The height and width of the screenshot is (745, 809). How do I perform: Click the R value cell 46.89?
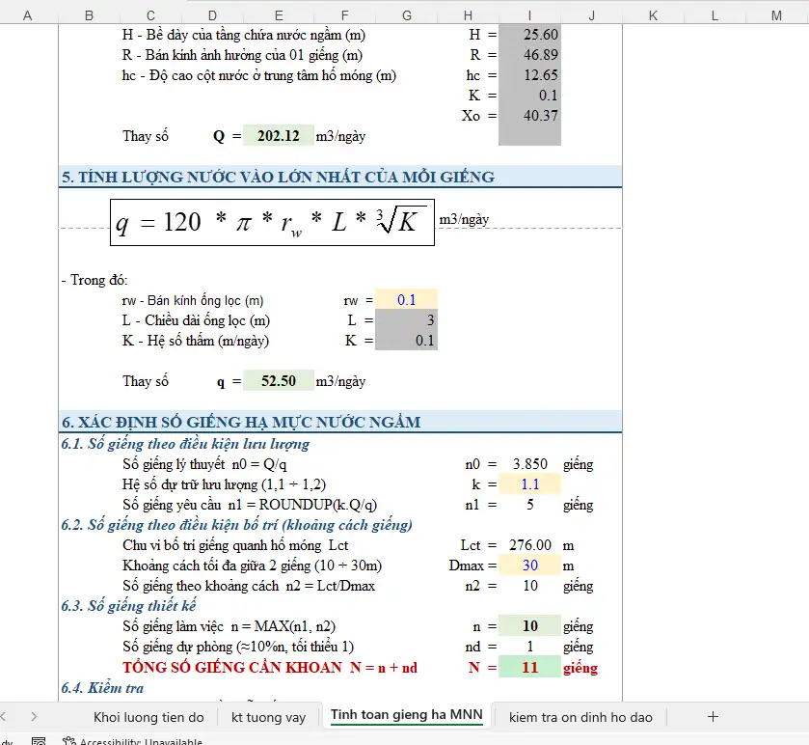[530, 55]
